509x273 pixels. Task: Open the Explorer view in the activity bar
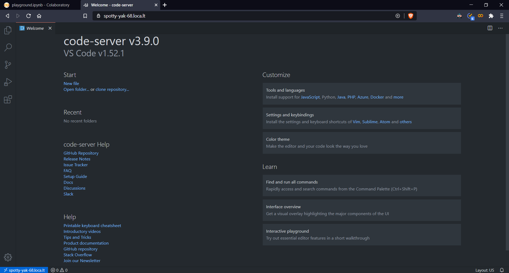point(8,30)
